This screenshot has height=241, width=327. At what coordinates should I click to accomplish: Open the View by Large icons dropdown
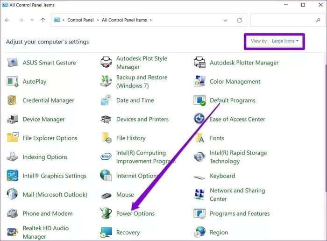[x=285, y=41]
